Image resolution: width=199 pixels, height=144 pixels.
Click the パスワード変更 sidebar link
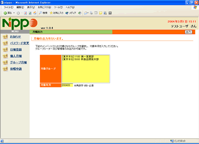click(19, 43)
